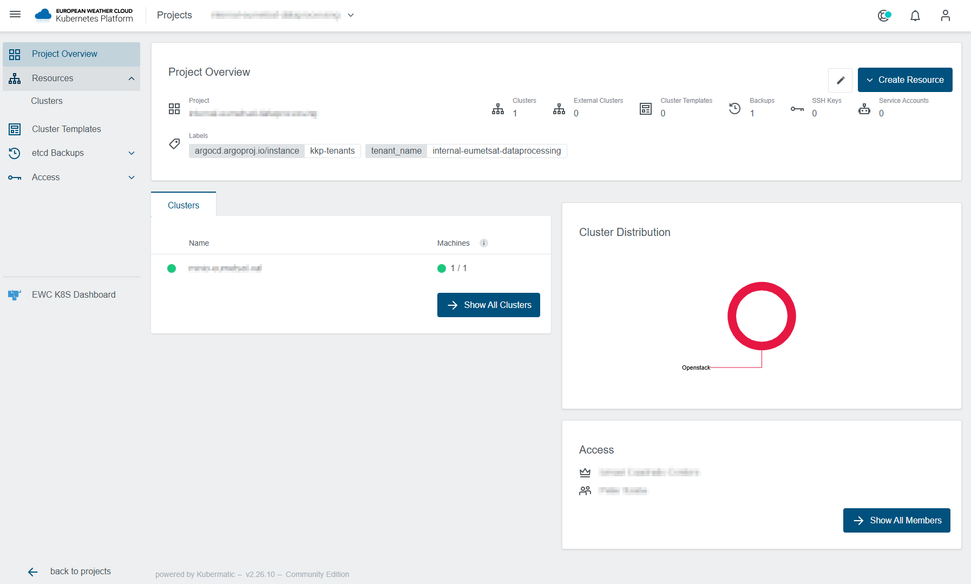Click Show All Clusters button
Image resolution: width=971 pixels, height=584 pixels.
489,305
